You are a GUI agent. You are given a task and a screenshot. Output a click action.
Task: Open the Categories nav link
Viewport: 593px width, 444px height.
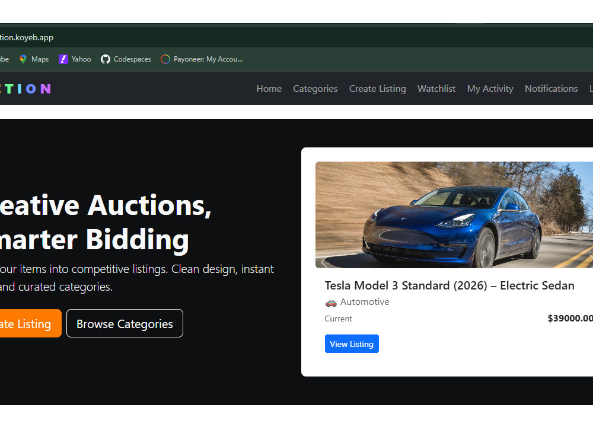click(x=315, y=89)
